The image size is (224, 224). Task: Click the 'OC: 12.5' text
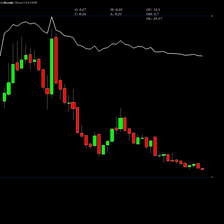(153, 10)
